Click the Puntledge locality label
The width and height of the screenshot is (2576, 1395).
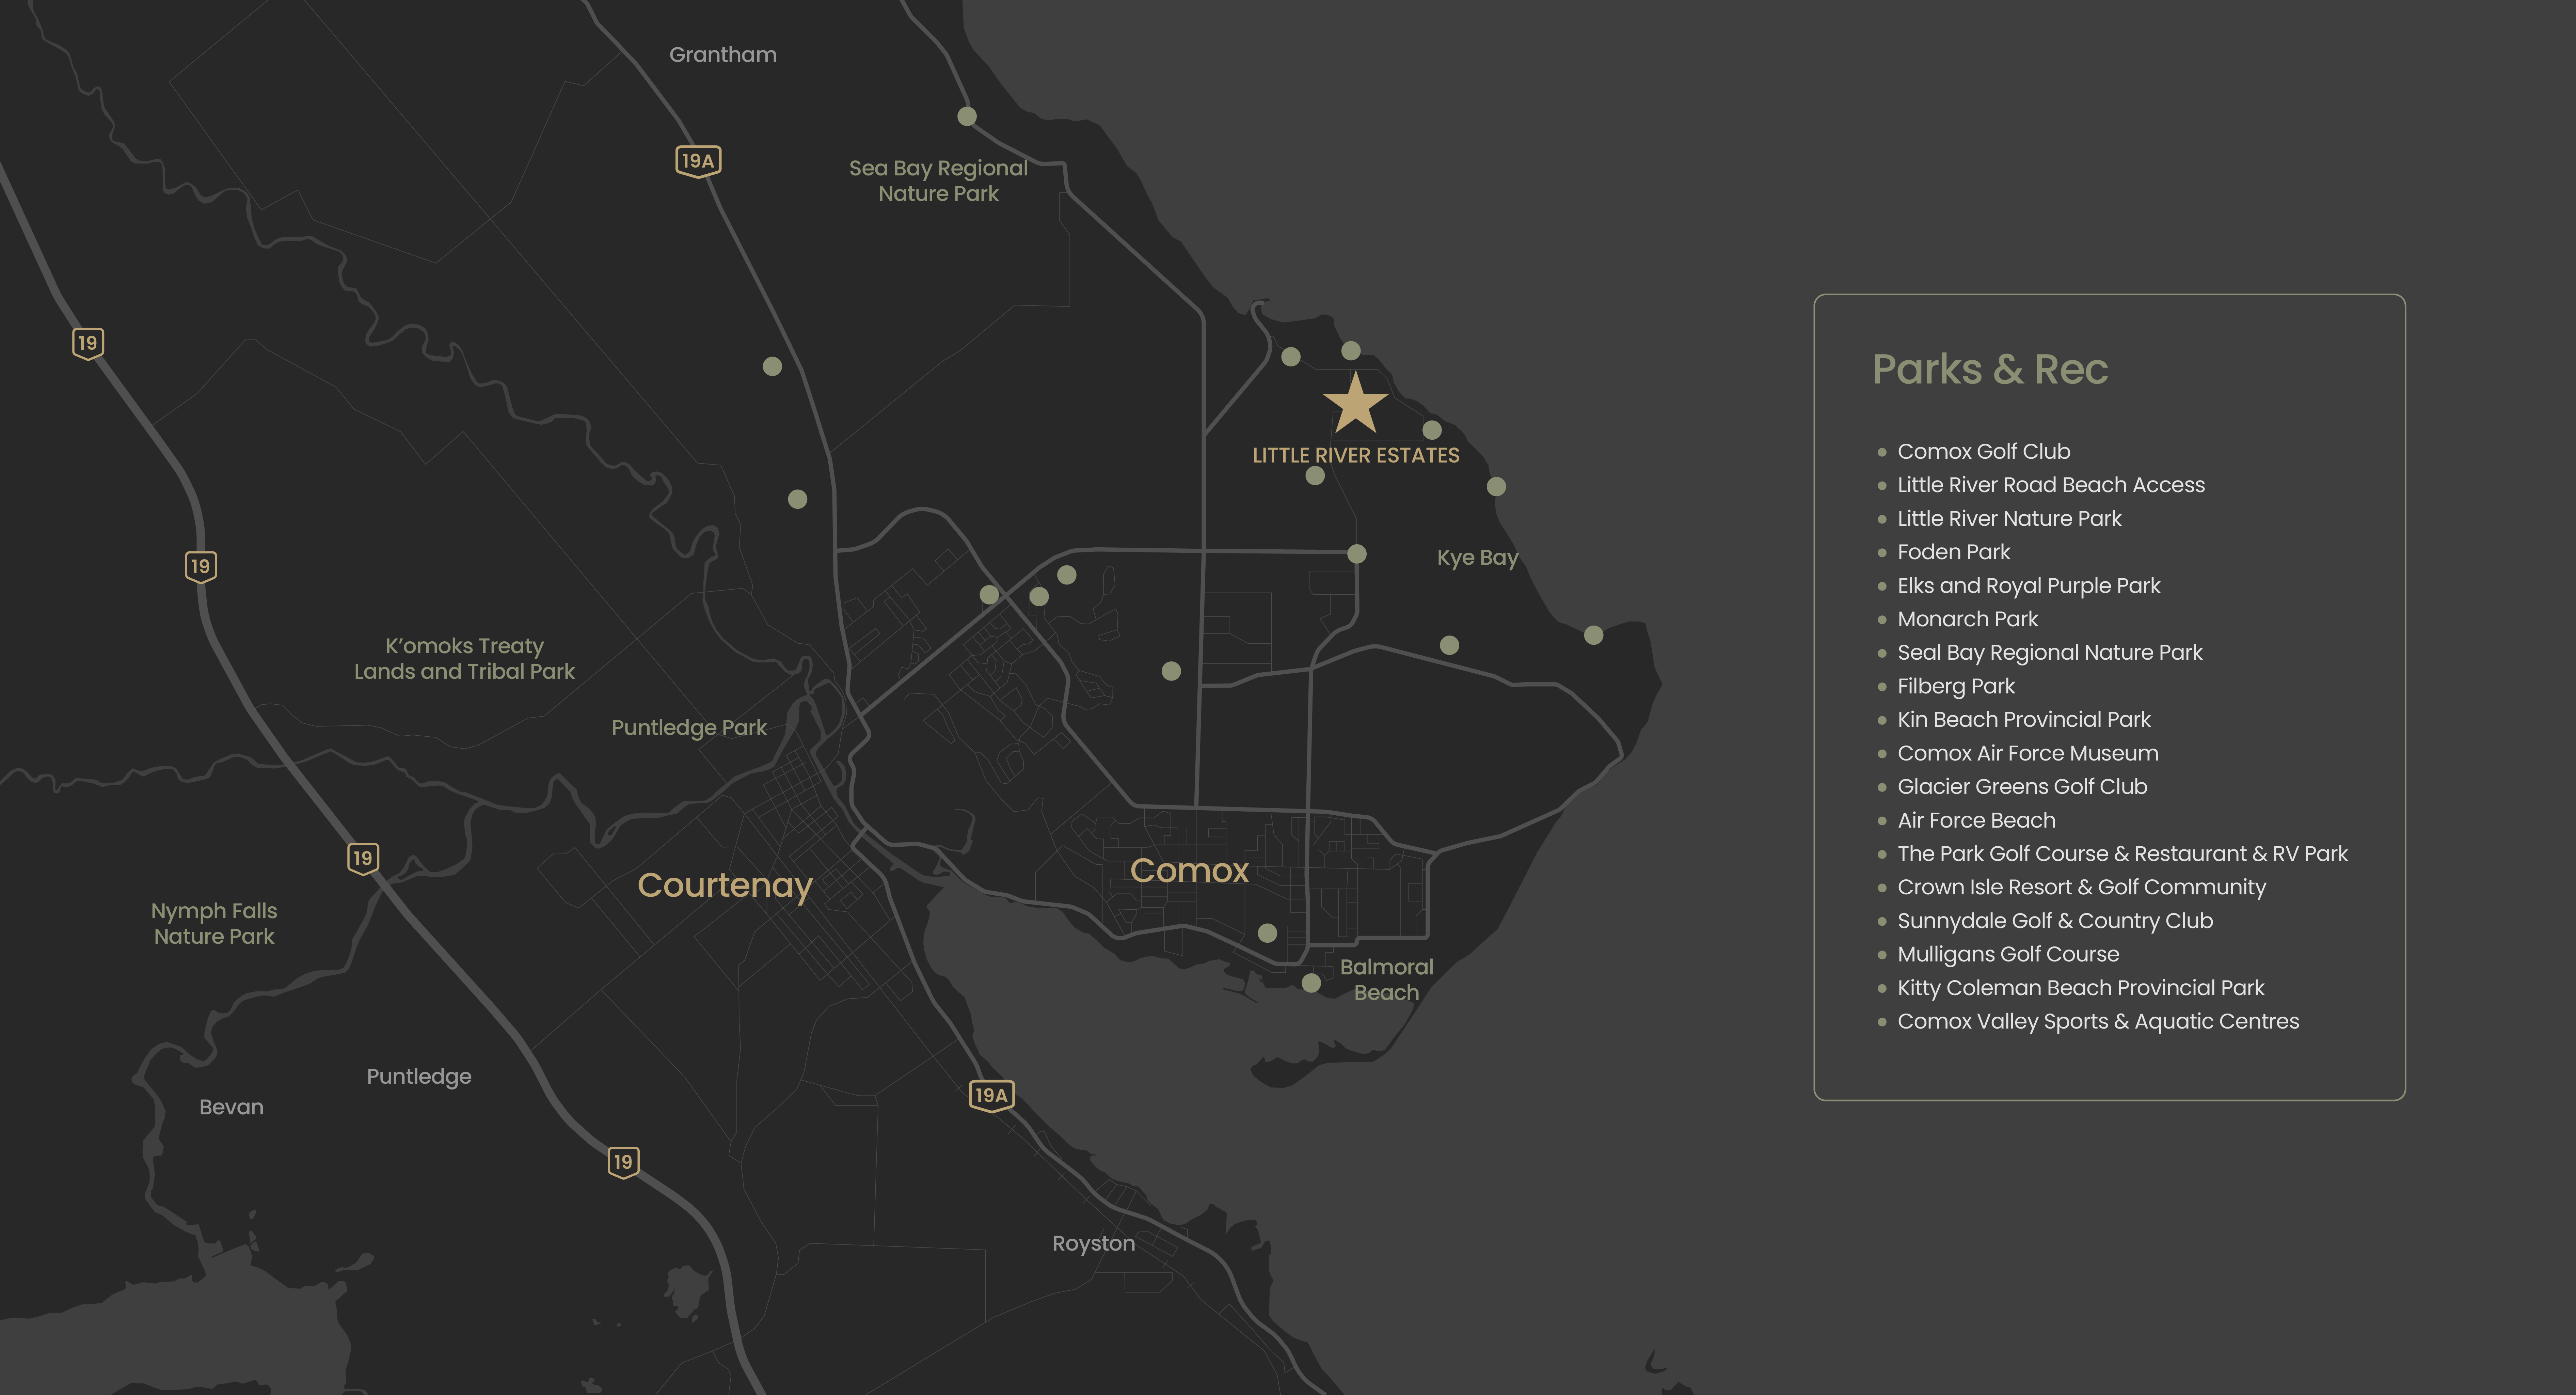(419, 1077)
